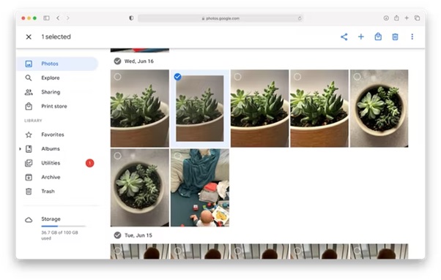Click the Storage cloud icon
This screenshot has width=441, height=280.
click(x=29, y=219)
